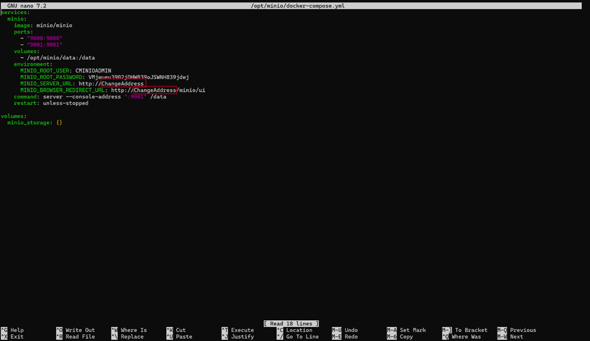Click the command: server --console-address line
This screenshot has height=341, width=590.
[x=90, y=96]
